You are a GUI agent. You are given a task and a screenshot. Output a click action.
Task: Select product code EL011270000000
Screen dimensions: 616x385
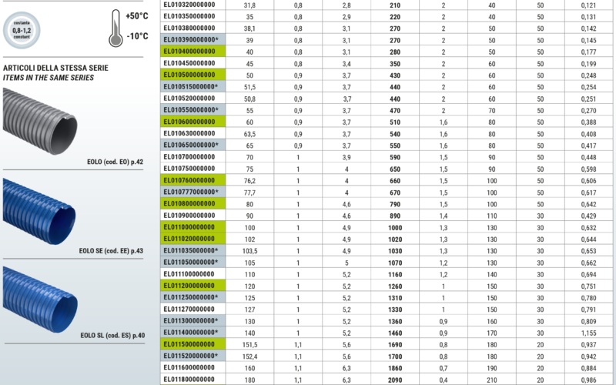pos(189,310)
